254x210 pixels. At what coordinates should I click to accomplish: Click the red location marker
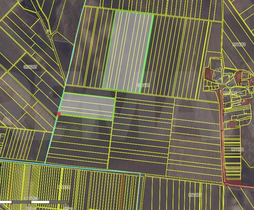(58, 114)
